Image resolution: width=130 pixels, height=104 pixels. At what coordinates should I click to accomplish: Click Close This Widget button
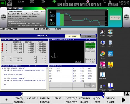[x=115, y=18]
